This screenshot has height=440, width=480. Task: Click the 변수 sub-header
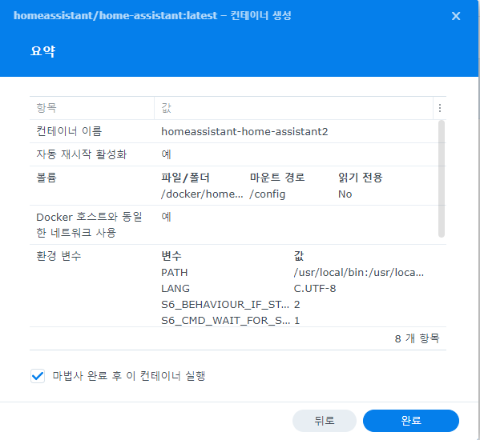171,255
